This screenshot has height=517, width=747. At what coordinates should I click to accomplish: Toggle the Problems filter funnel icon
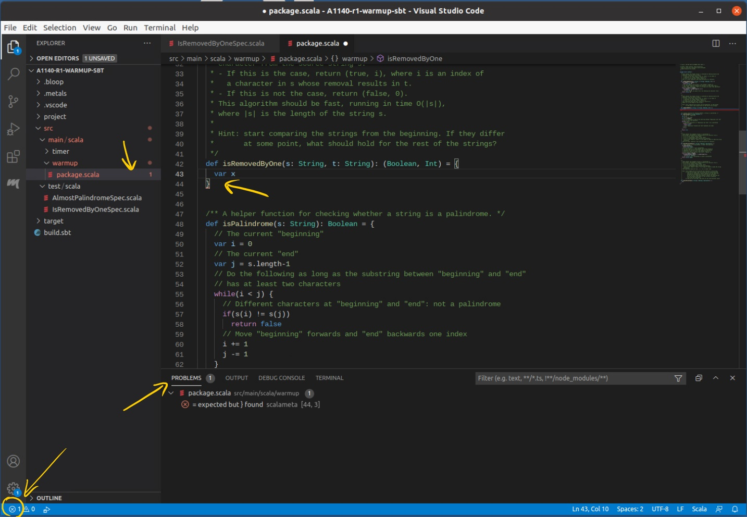(678, 378)
